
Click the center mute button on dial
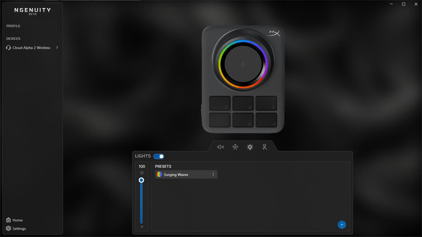[243, 64]
